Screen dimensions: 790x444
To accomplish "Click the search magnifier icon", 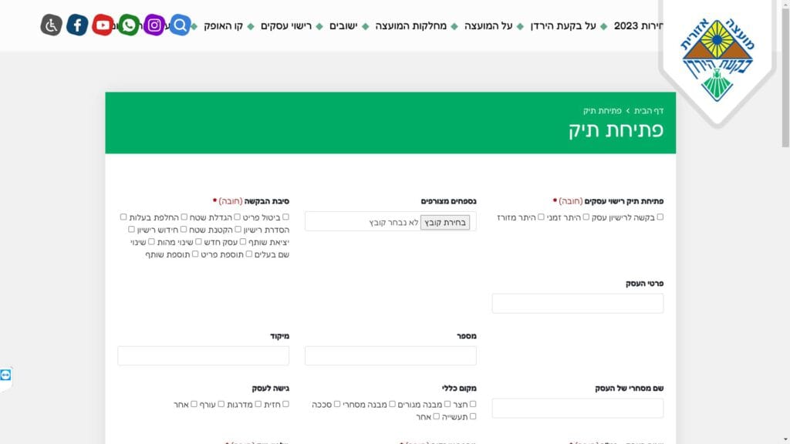I will (180, 25).
